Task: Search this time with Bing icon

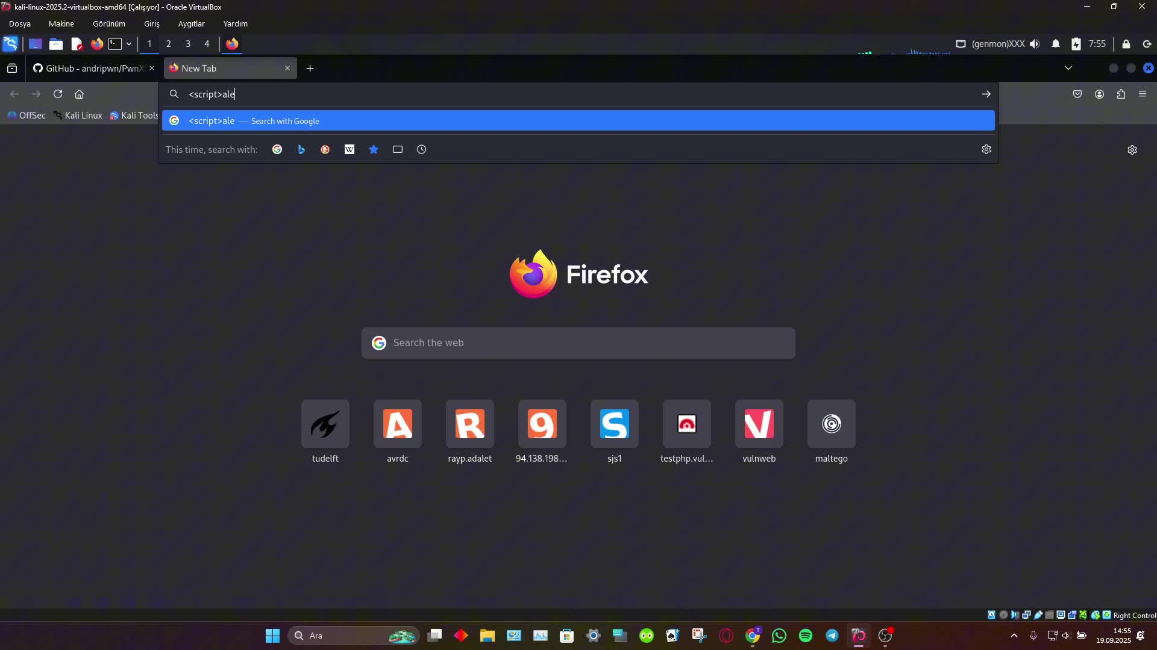Action: pyautogui.click(x=301, y=149)
